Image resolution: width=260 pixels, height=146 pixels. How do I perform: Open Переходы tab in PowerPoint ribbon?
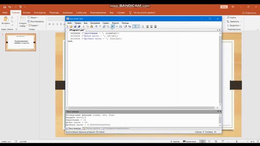tap(54, 13)
